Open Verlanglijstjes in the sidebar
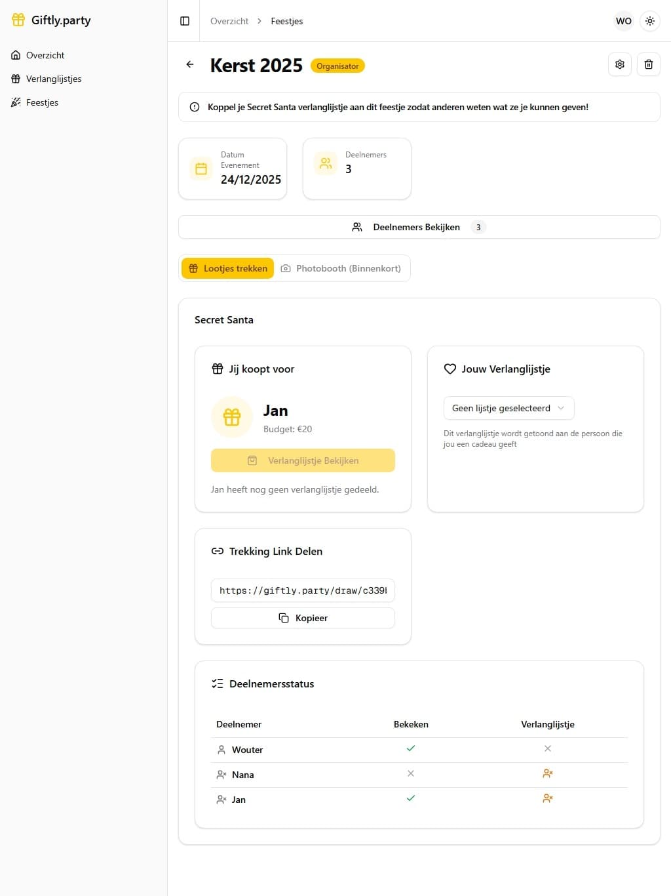Viewport: 671px width, 896px height. point(54,79)
